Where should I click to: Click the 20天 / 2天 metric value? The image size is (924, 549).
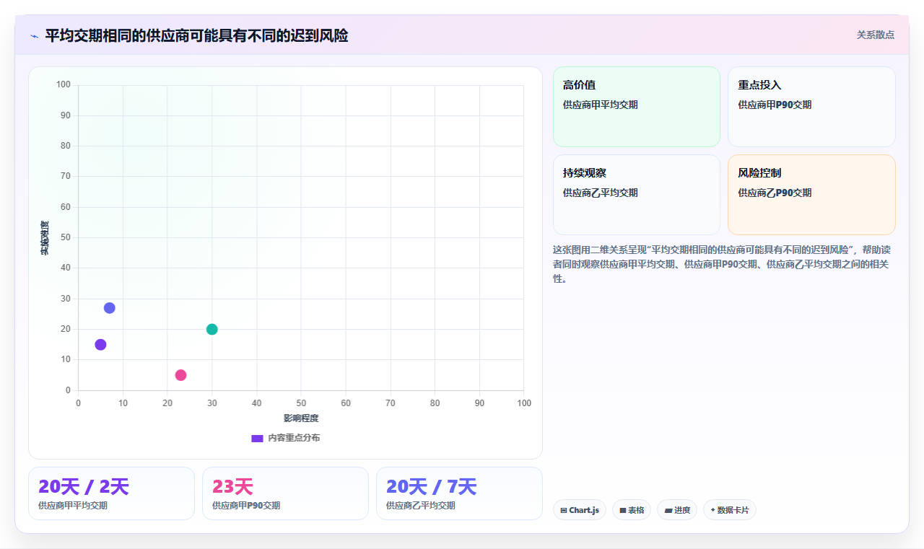coord(84,487)
